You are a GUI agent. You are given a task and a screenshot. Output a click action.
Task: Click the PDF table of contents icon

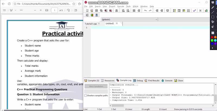coord(4,10)
